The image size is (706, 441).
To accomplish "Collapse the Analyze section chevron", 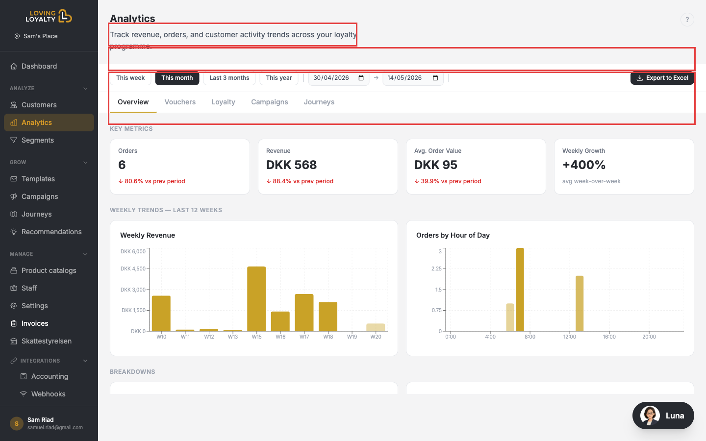I will click(x=85, y=89).
